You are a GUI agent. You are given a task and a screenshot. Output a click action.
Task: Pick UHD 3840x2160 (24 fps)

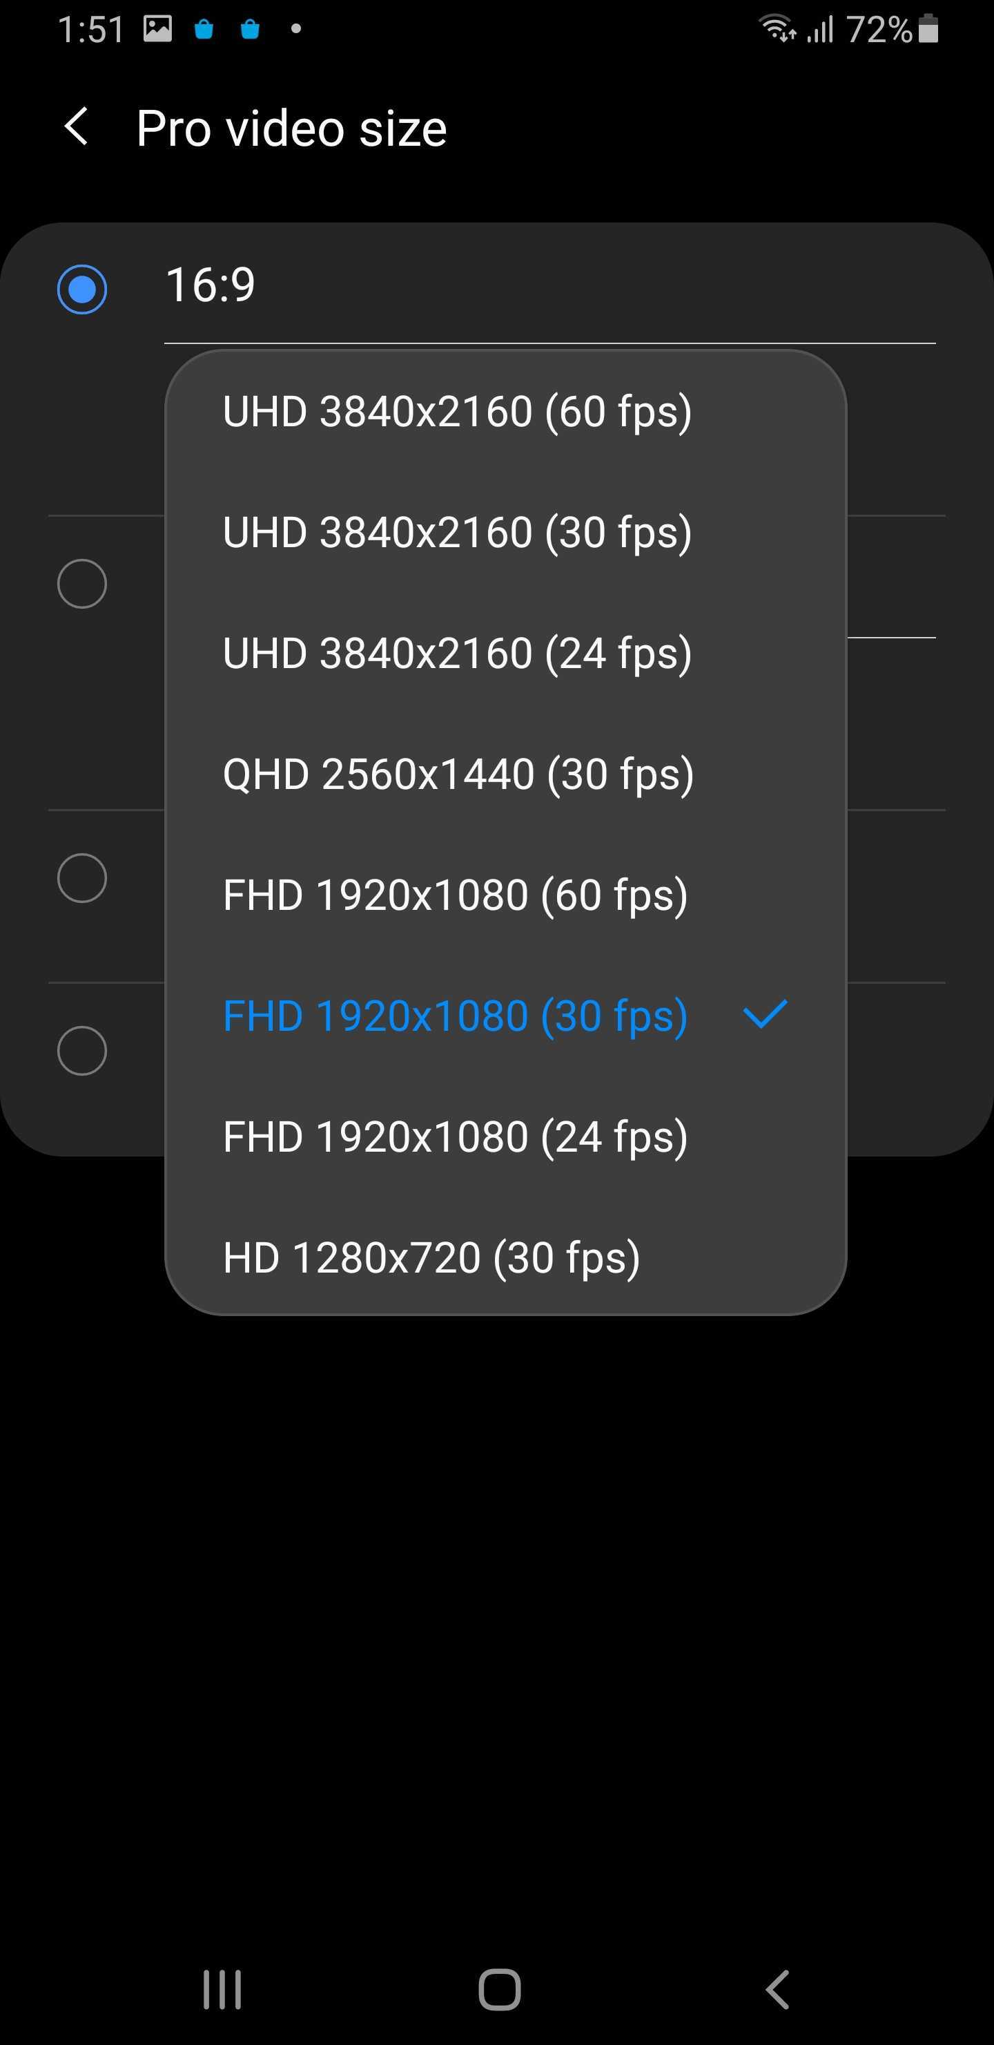457,654
